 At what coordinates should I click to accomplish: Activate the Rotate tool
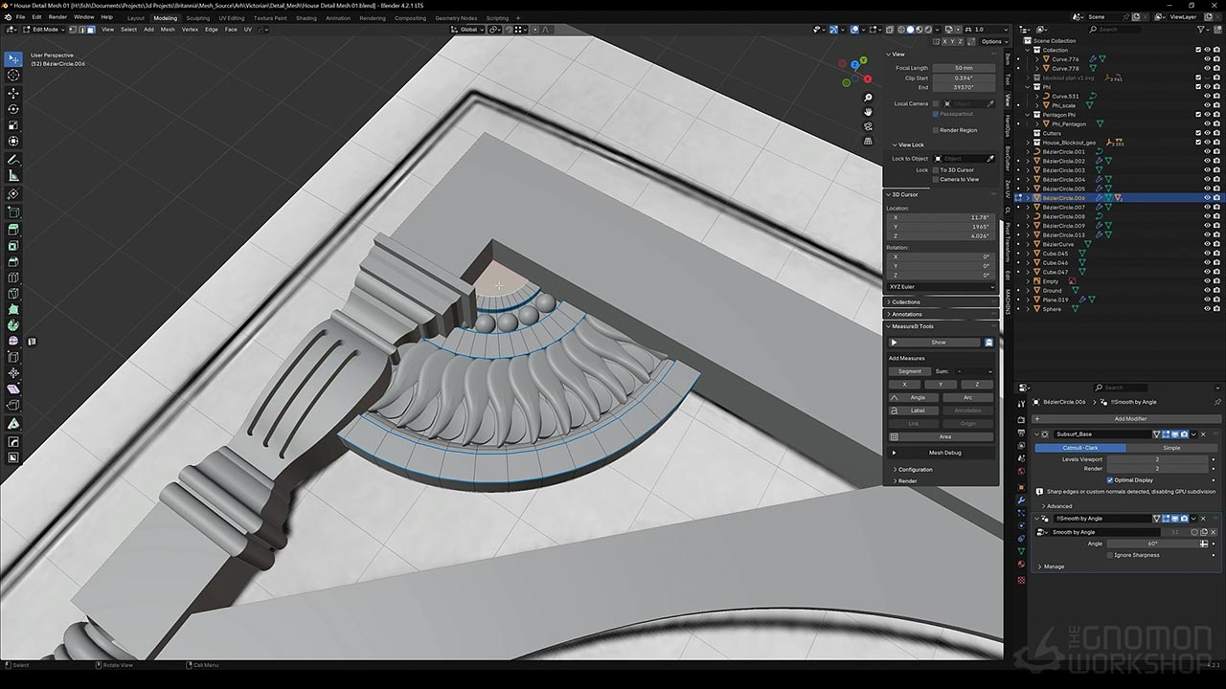point(13,109)
